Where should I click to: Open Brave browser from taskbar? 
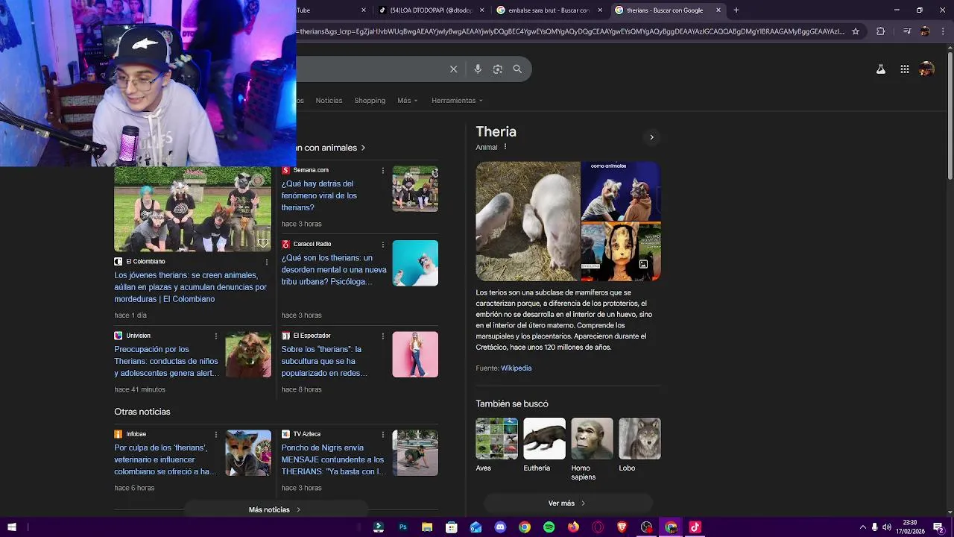tap(622, 527)
